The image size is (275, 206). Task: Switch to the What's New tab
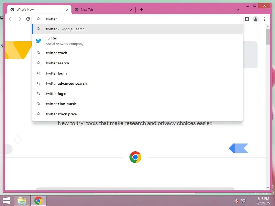[x=39, y=10]
